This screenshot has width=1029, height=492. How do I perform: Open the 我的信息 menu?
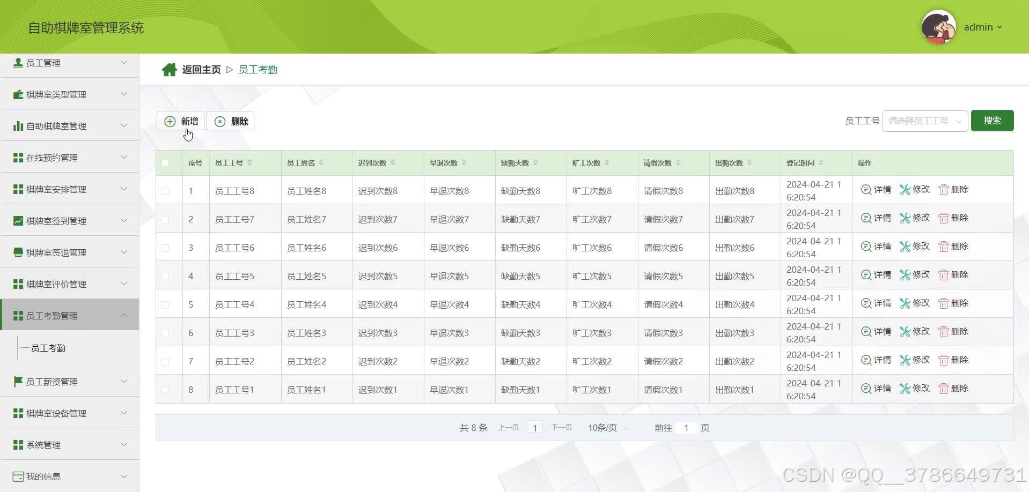click(70, 476)
